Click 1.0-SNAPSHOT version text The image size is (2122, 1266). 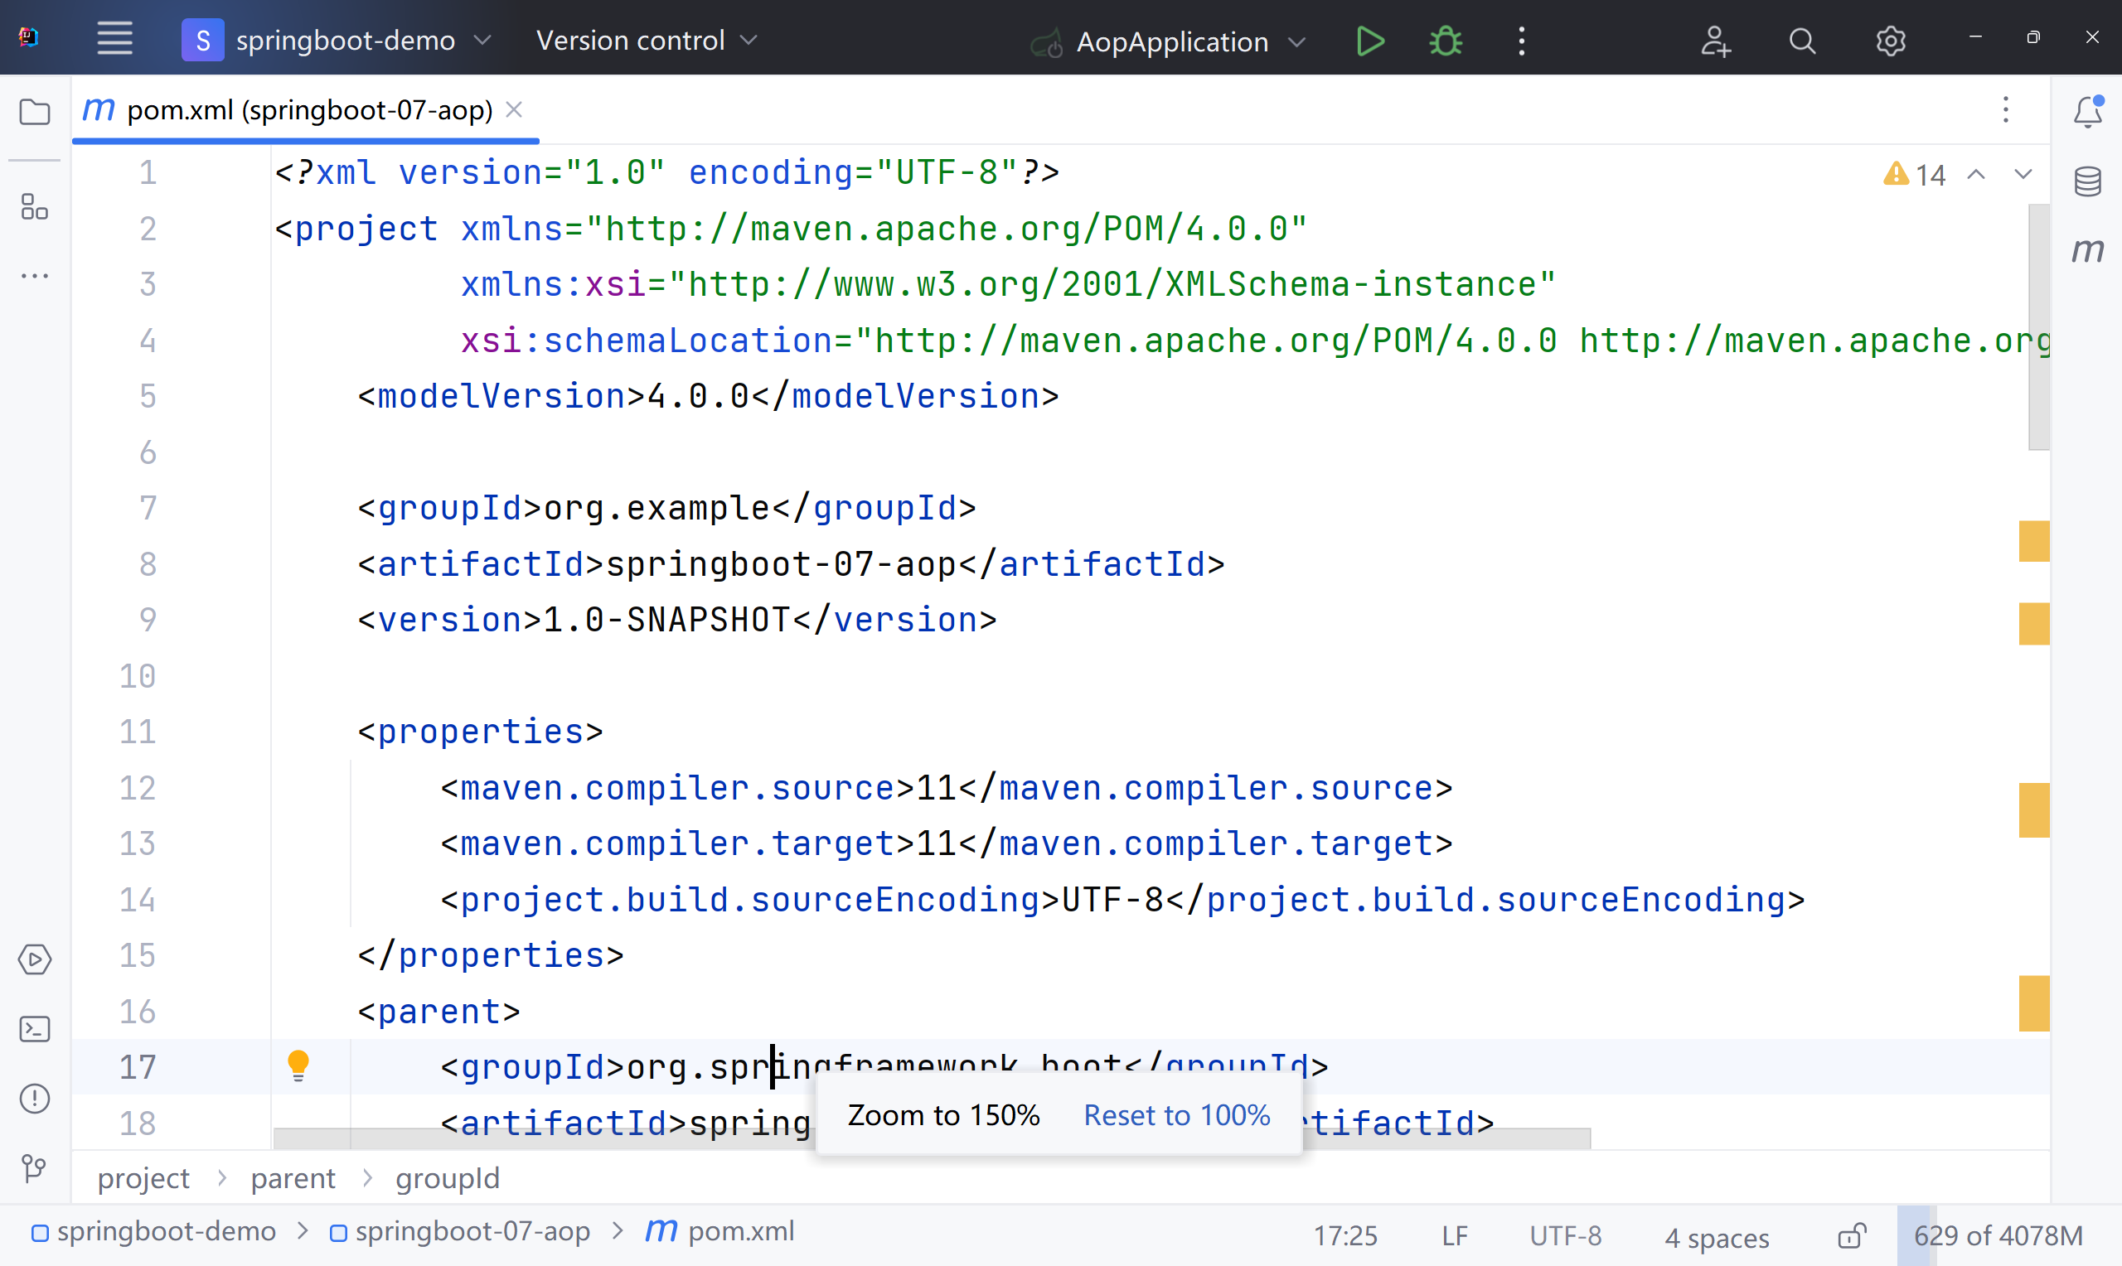click(x=666, y=621)
